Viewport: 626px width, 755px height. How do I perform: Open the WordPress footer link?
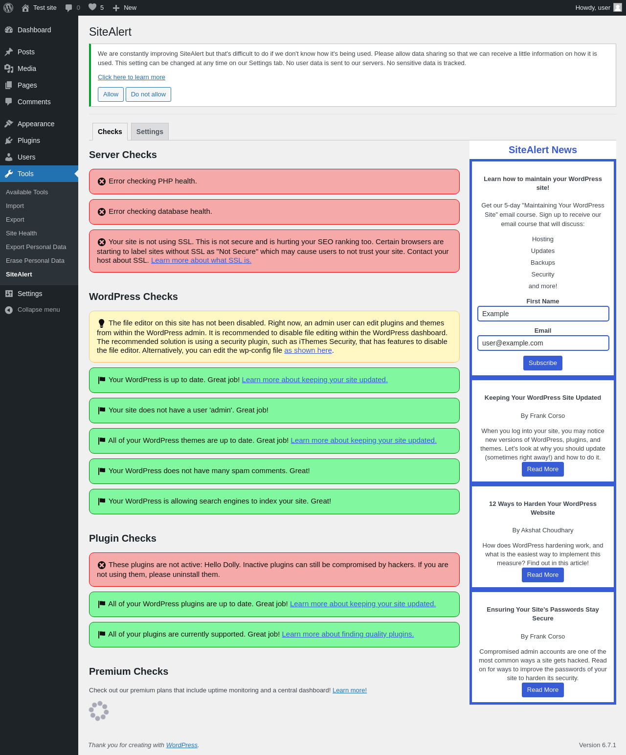(x=182, y=745)
